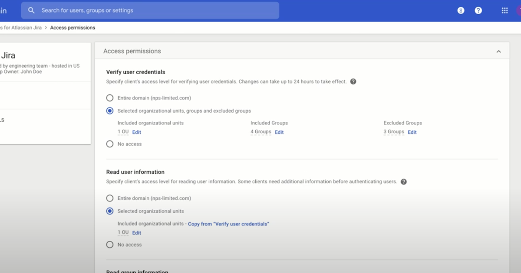This screenshot has width=521, height=273.
Task: Click the search magnifying glass icon
Action: (31, 10)
